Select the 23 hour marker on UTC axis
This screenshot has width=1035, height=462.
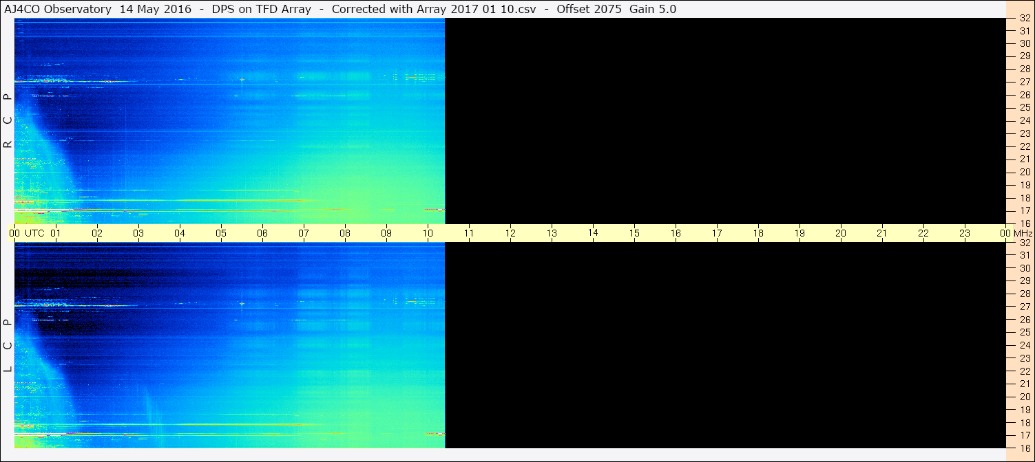tap(965, 233)
